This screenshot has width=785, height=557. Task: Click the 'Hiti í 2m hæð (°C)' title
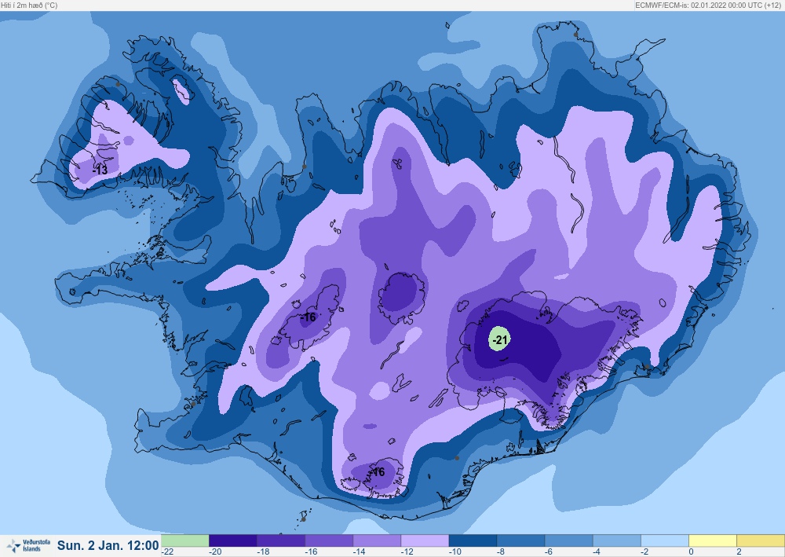tap(29, 5)
